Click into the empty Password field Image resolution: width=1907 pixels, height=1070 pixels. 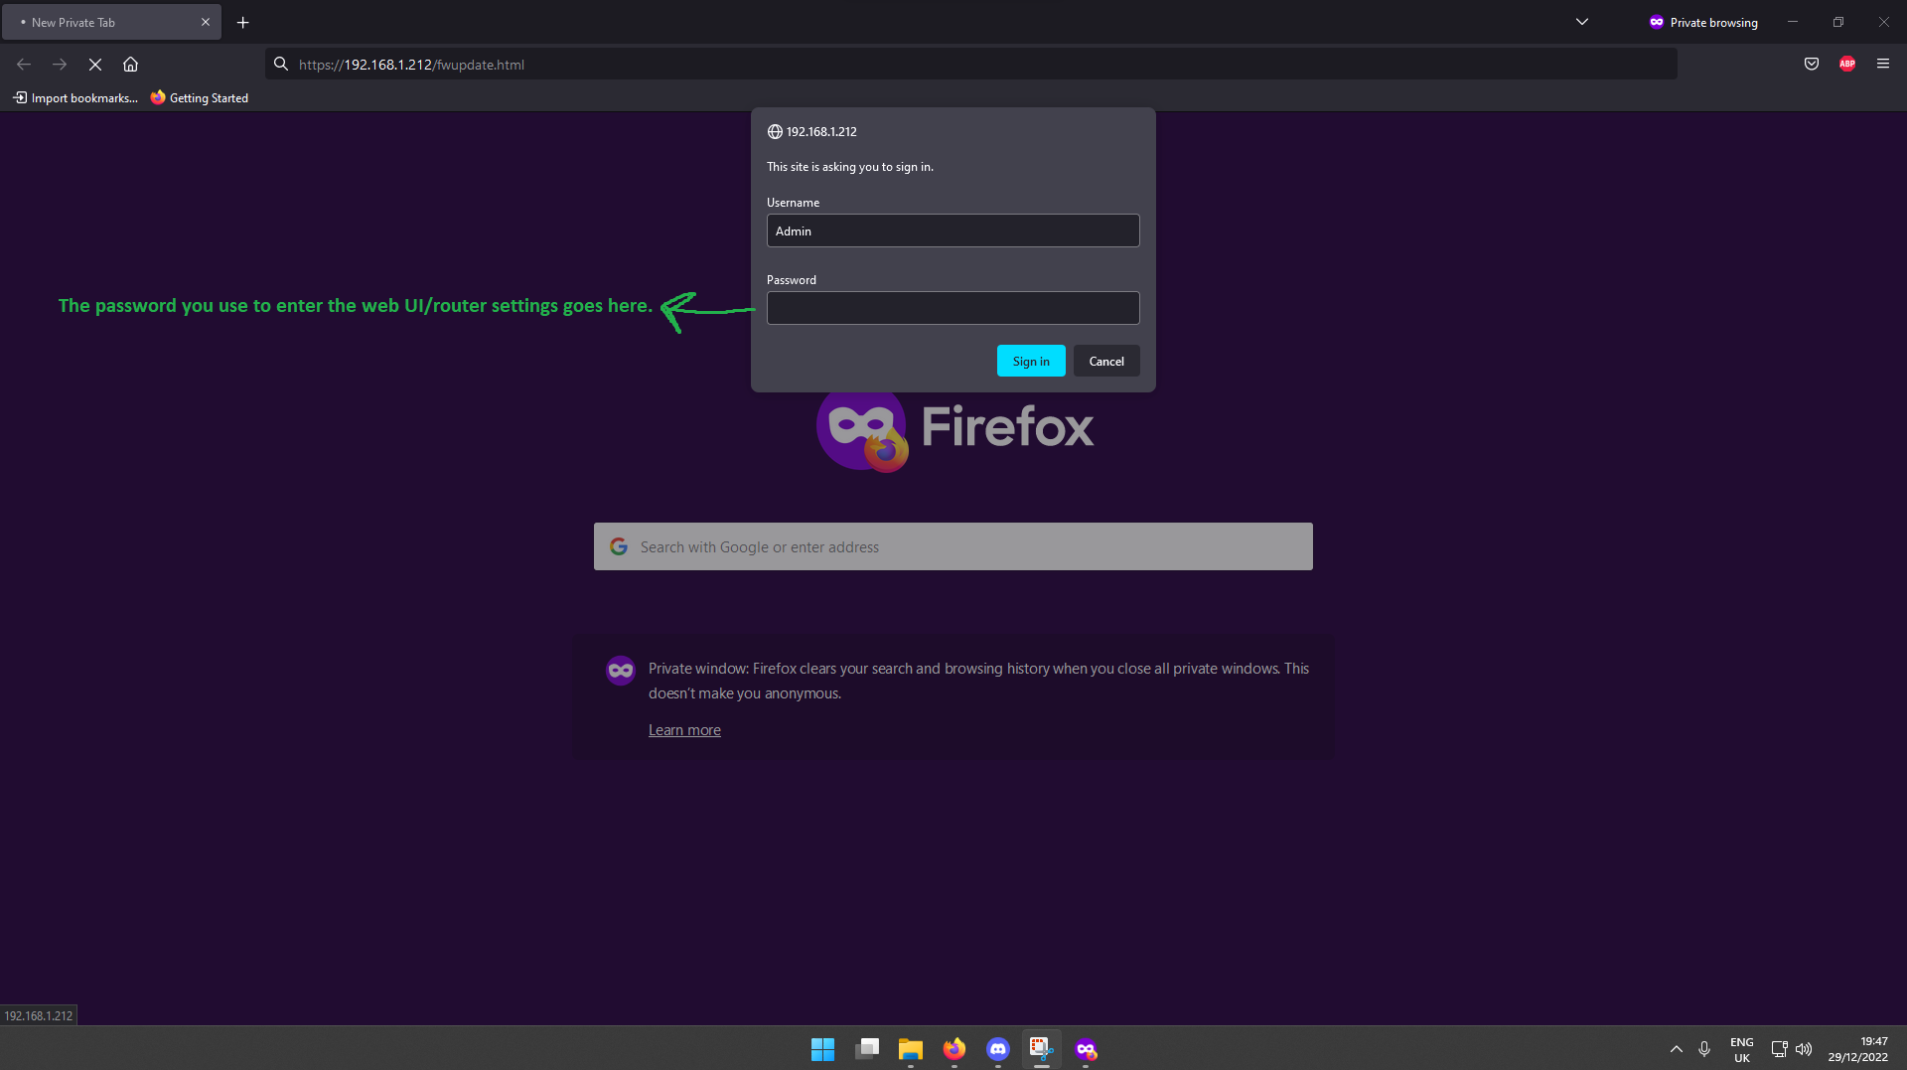tap(953, 308)
